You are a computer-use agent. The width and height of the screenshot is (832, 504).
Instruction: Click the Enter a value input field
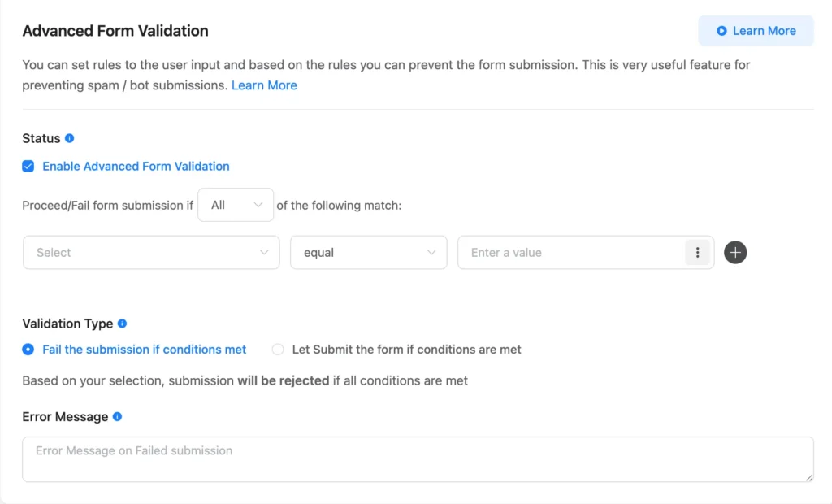tap(561, 252)
